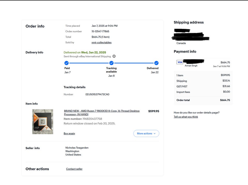
Task: Click the Jan 8 tracking date
Action: [x=111, y=76]
